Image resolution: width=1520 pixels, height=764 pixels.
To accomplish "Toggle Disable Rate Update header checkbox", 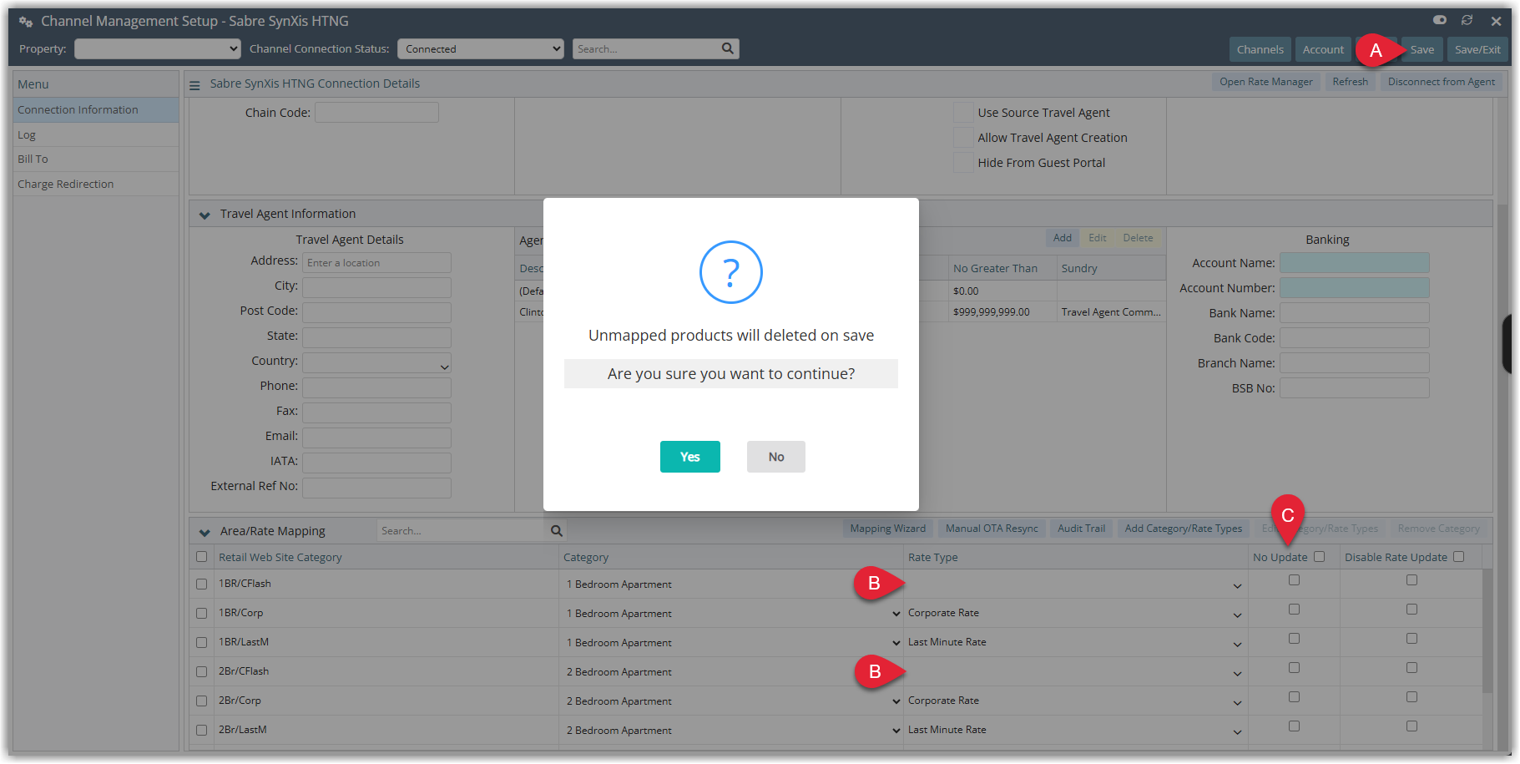I will point(1458,556).
